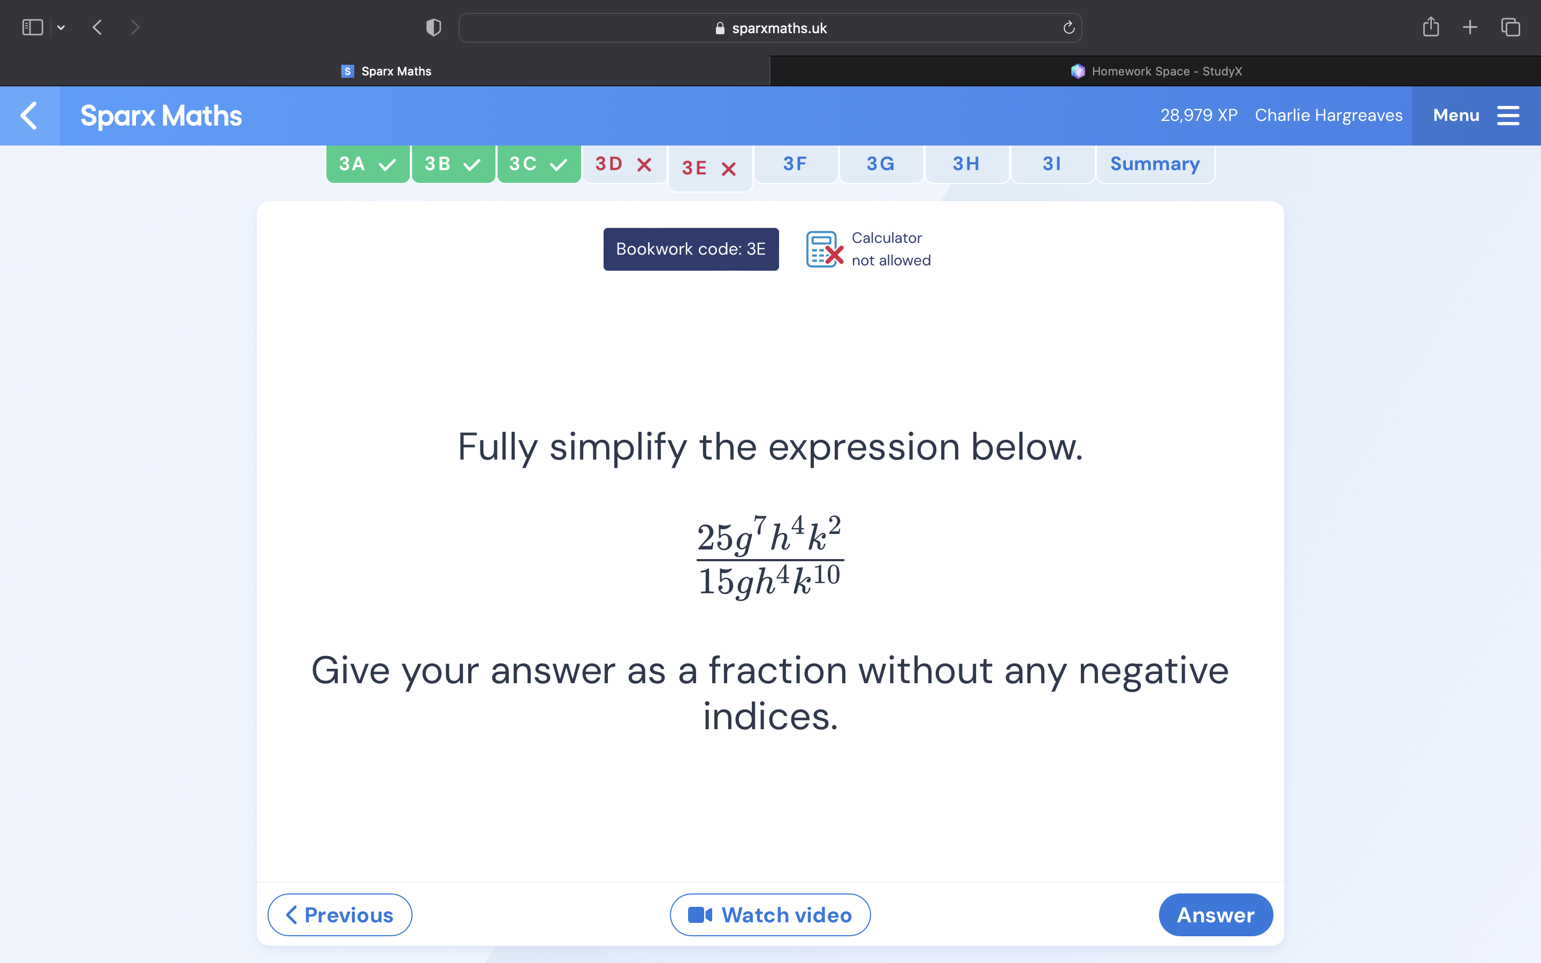
Task: Click the Answer button
Action: (x=1215, y=914)
